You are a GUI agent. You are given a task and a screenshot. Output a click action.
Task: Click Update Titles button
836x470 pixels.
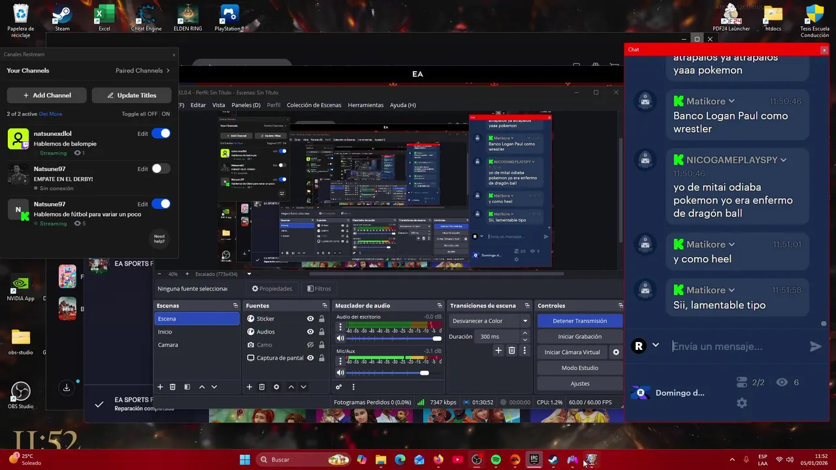pos(132,95)
